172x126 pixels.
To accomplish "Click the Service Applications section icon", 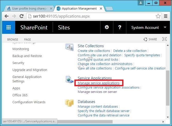I will (x=69, y=80).
